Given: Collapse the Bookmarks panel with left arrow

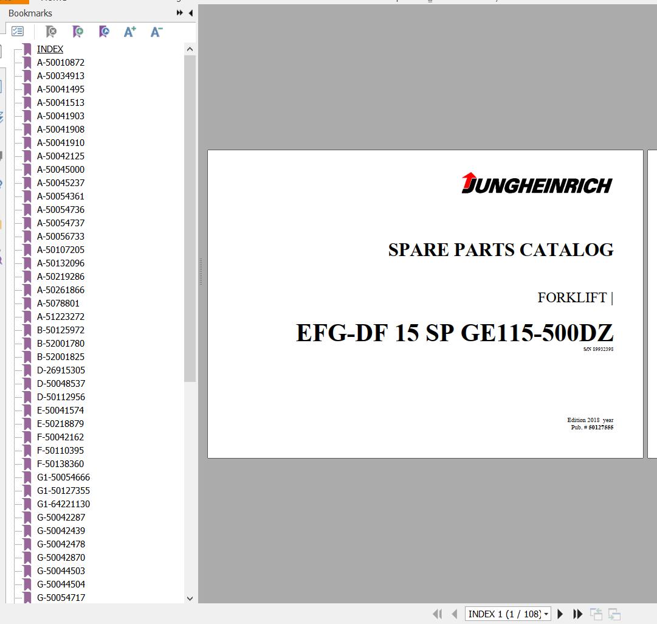Looking at the screenshot, I should click(x=191, y=13).
